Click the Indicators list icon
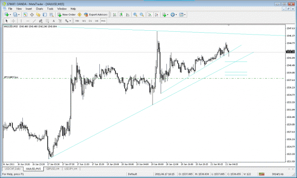Image resolution: width=297 pixels, height=178 pixels. pyautogui.click(x=164, y=15)
